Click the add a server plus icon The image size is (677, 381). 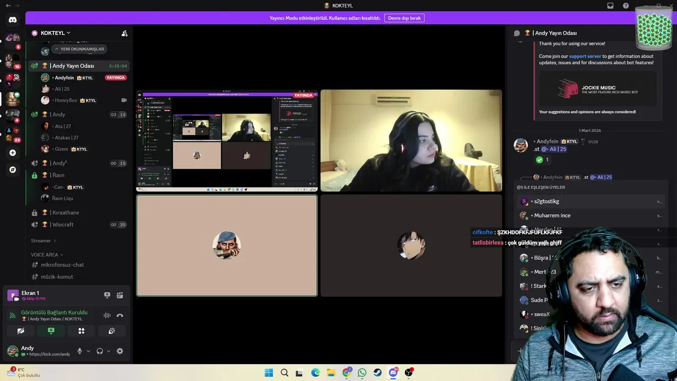13,153
